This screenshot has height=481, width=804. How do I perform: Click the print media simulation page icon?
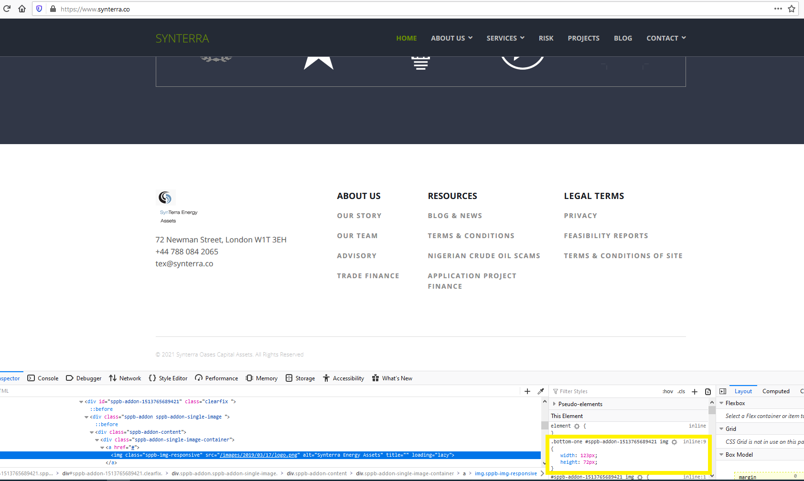[708, 391]
